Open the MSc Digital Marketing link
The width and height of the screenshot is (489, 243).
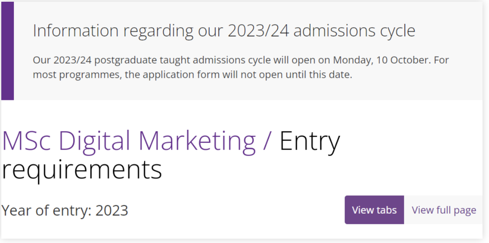tap(129, 141)
